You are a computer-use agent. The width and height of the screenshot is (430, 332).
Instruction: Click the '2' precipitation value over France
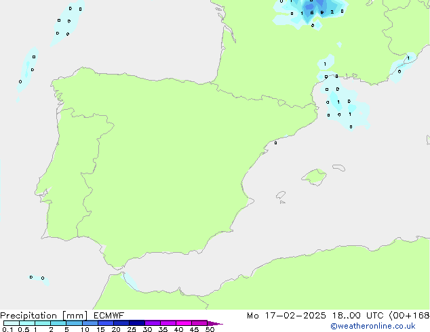(332, 12)
